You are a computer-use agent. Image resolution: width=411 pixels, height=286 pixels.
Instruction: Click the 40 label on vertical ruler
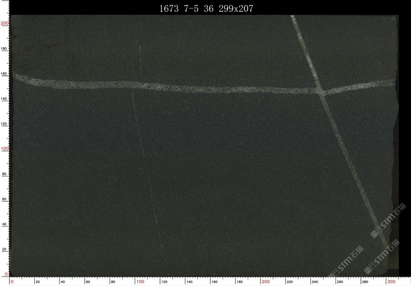point(4,224)
